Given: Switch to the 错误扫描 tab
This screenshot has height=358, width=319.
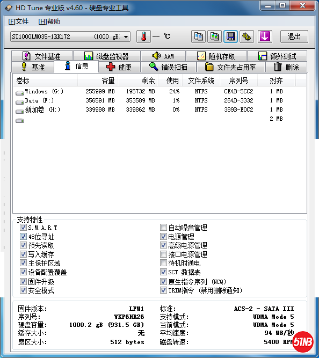Looking at the screenshot, I should [x=169, y=67].
